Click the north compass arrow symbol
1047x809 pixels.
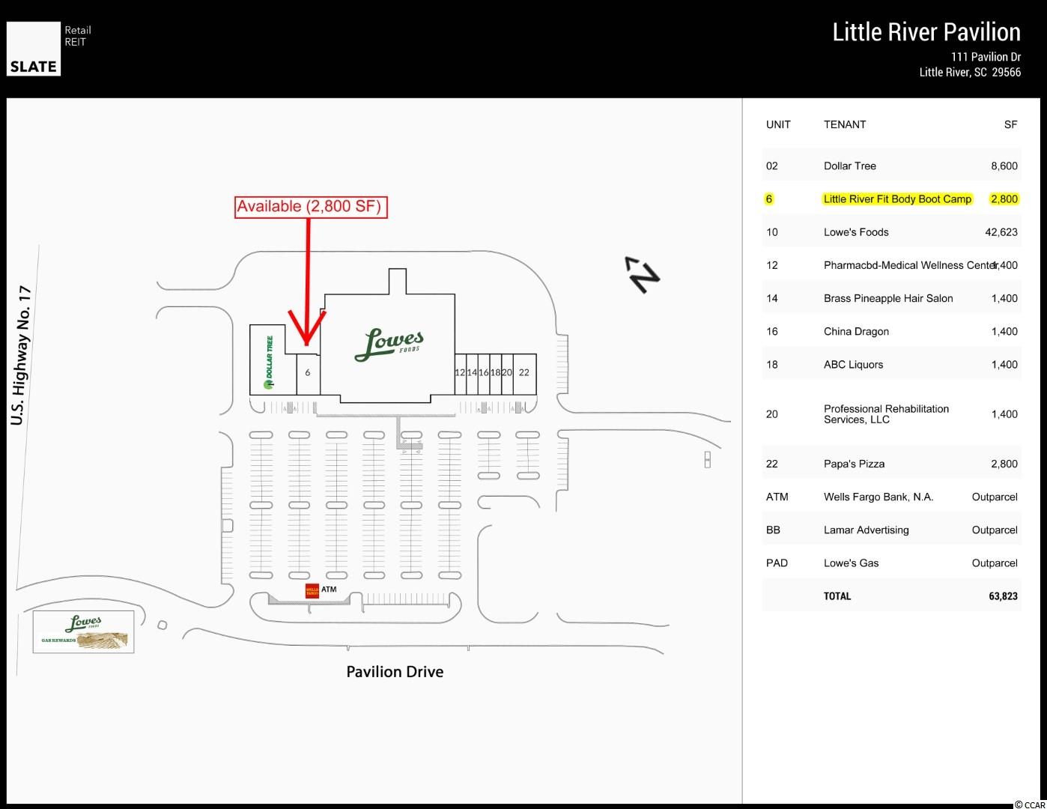coord(642,274)
